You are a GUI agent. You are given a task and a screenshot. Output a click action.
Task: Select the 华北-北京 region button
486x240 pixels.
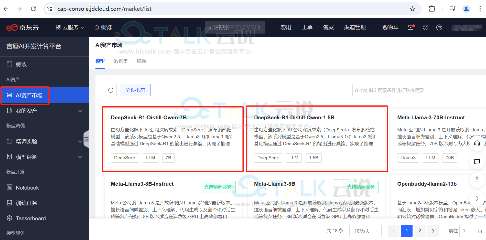tap(135, 90)
